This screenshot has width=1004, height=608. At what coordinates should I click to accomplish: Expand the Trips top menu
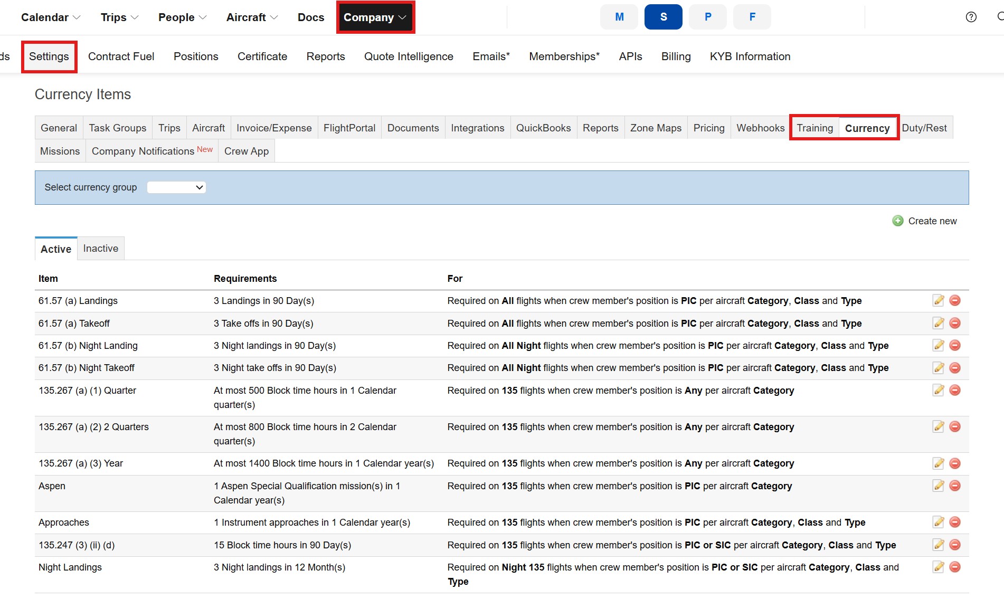[x=119, y=17]
